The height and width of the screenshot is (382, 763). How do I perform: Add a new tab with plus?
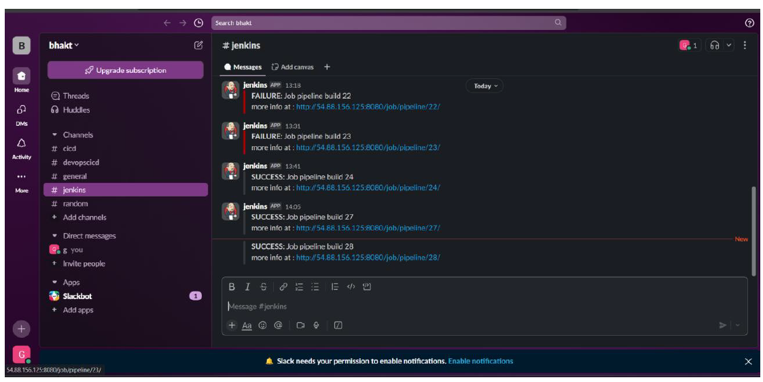(x=327, y=67)
